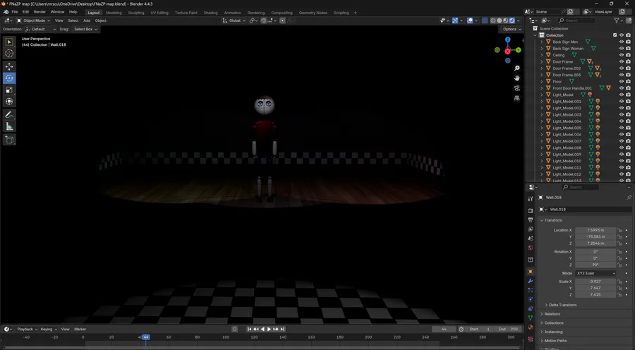Toggle Collection exclude checkbox
The height and width of the screenshot is (350, 635).
[615, 35]
